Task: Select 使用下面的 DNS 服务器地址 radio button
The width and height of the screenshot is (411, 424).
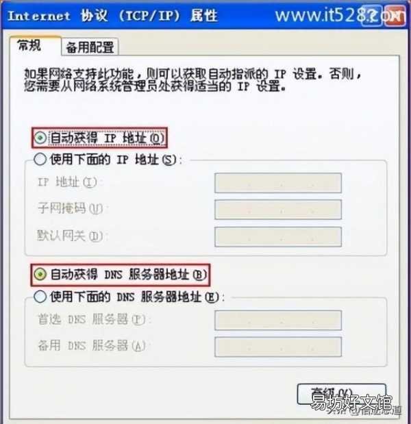Action: (40, 297)
